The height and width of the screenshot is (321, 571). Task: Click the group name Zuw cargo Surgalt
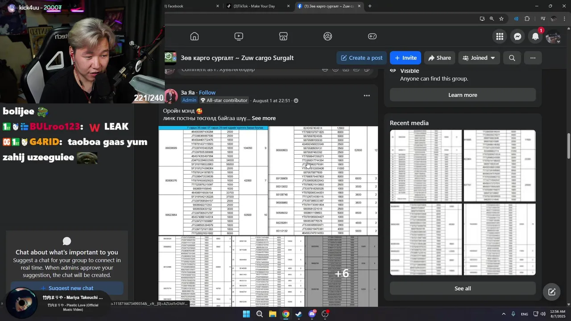237,58
